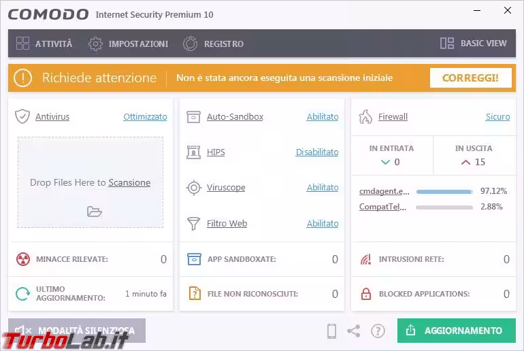Open the Viruscope link

[226, 187]
